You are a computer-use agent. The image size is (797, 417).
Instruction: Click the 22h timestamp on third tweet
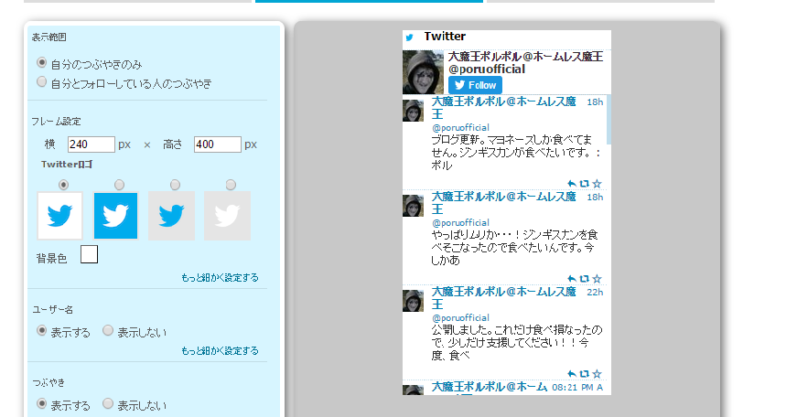pos(595,293)
